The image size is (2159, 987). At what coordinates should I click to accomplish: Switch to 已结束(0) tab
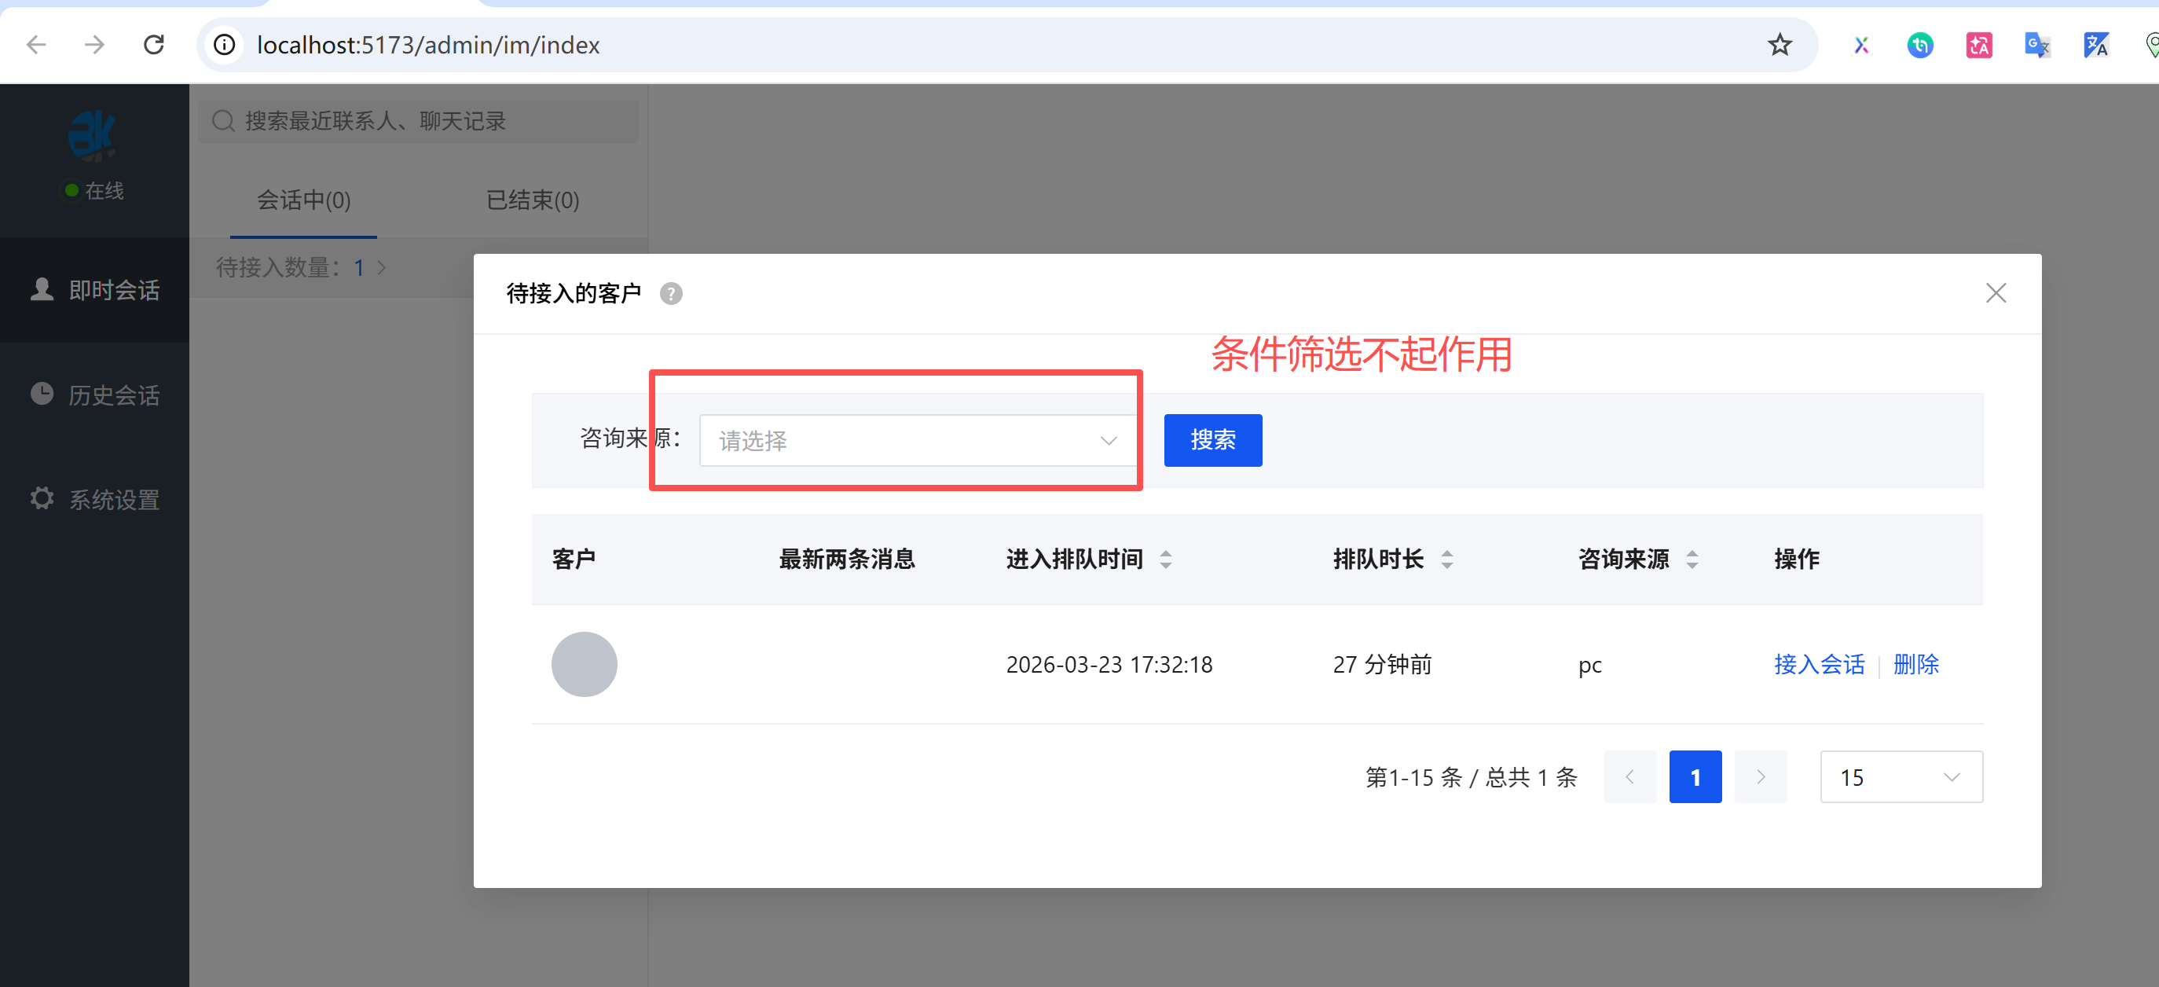click(x=532, y=200)
